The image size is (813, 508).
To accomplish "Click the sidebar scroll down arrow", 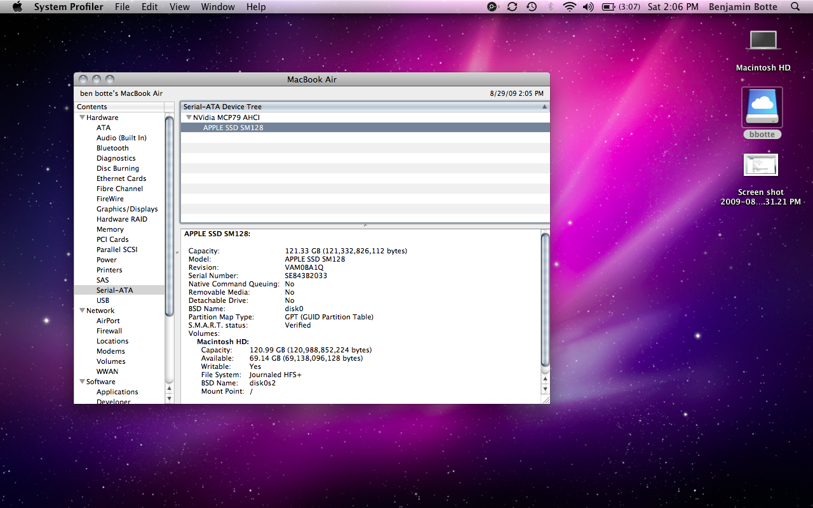I will [x=169, y=398].
